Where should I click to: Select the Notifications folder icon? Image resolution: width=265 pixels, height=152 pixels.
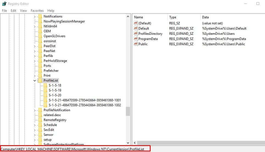click(40, 16)
